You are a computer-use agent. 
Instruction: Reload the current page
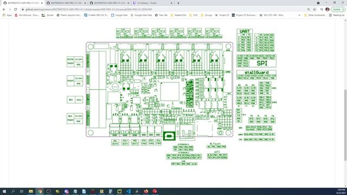[x=16, y=10]
